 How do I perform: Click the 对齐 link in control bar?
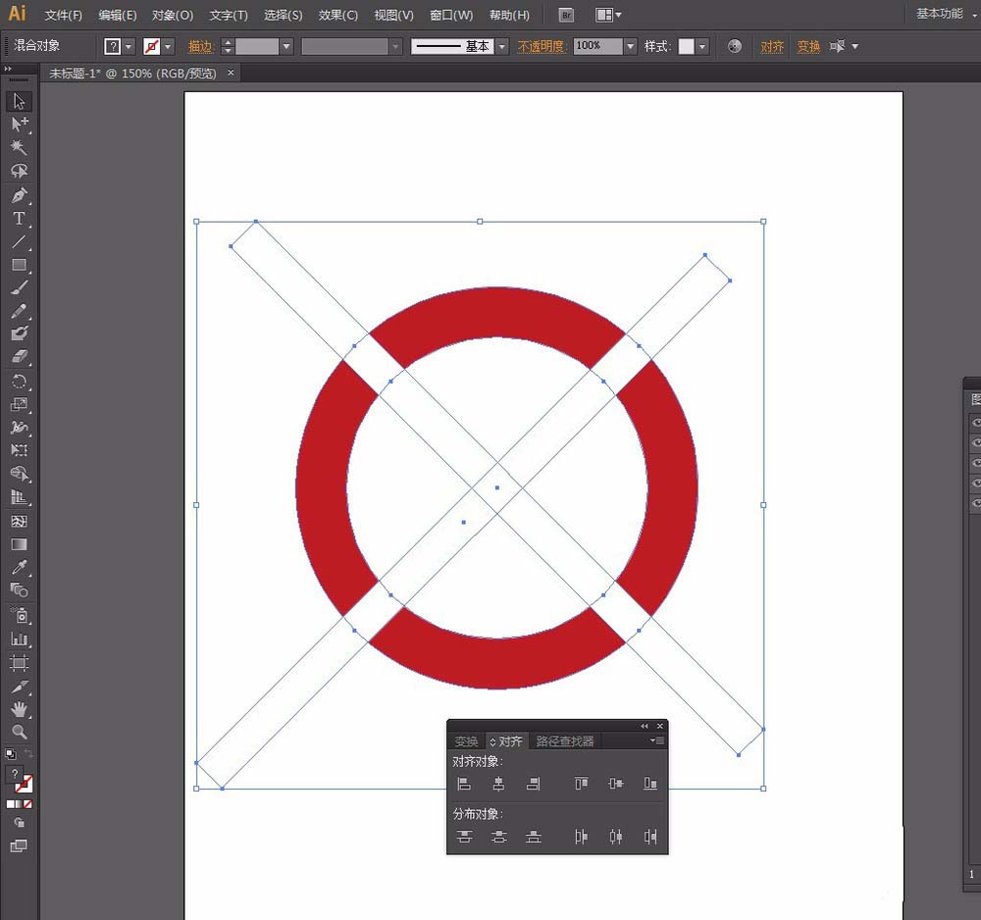(772, 46)
